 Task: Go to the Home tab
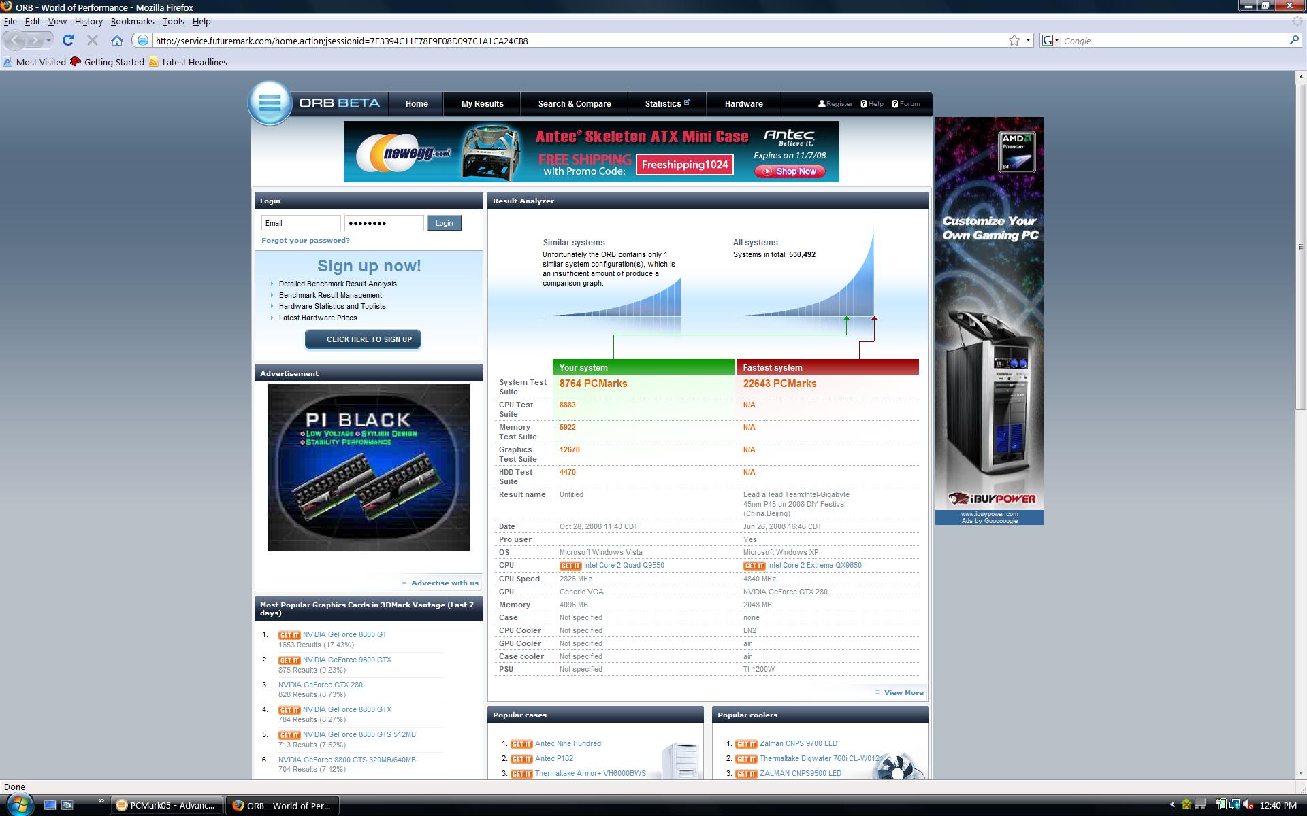[x=417, y=104]
